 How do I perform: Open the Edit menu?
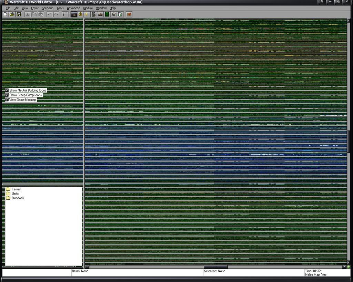coord(16,8)
